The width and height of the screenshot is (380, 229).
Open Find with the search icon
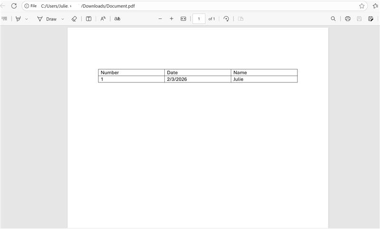pos(333,19)
